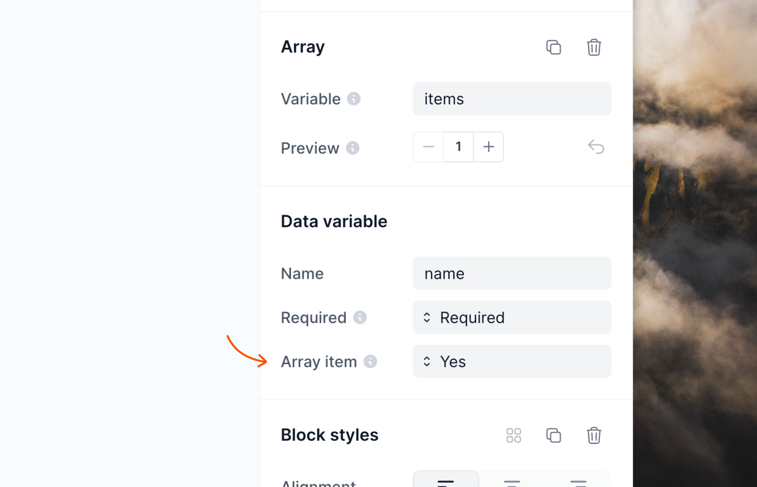Open the Array item Yes dropdown
The image size is (757, 487).
pyautogui.click(x=512, y=362)
